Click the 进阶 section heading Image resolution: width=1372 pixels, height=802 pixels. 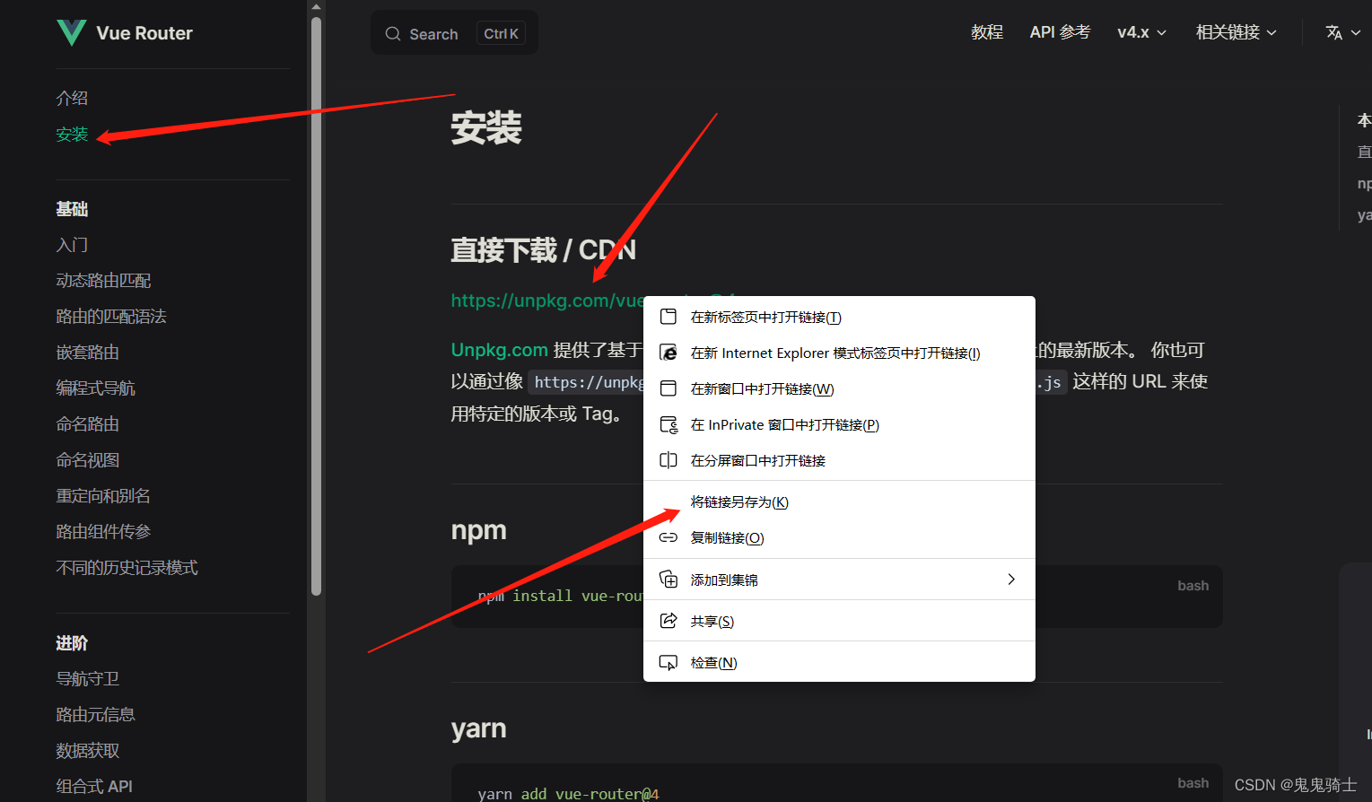[x=72, y=643]
